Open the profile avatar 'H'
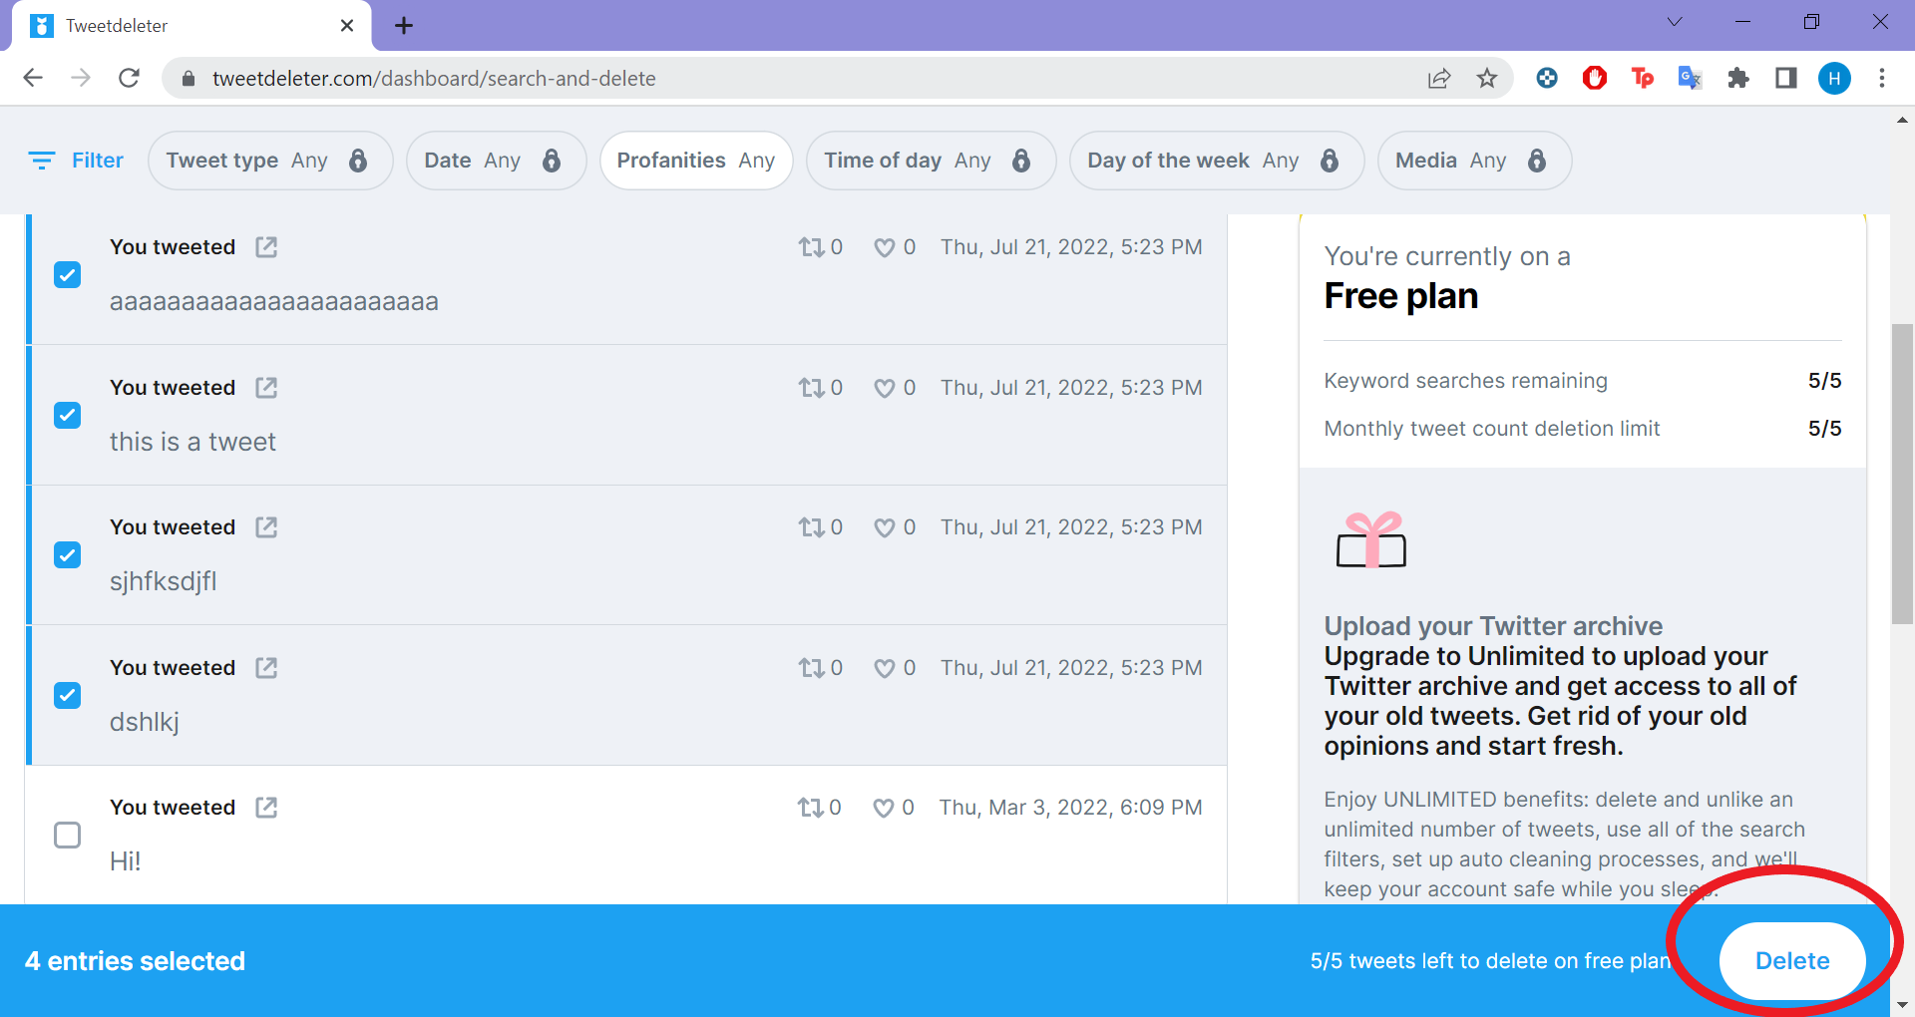 [1834, 78]
